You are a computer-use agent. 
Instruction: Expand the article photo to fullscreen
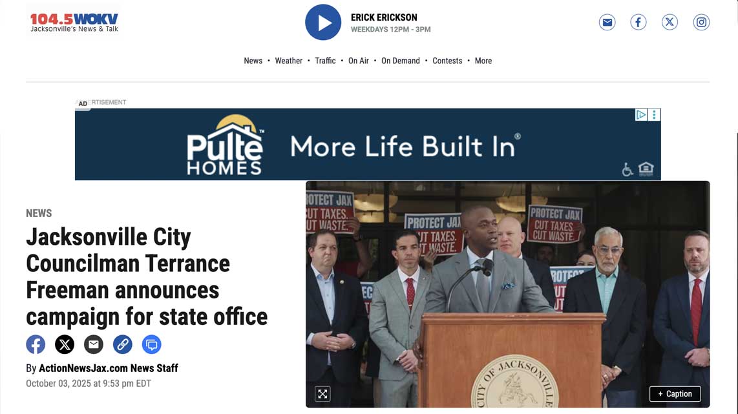click(322, 394)
